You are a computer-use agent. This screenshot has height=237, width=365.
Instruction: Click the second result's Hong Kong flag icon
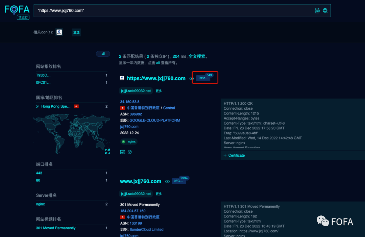[122, 217]
